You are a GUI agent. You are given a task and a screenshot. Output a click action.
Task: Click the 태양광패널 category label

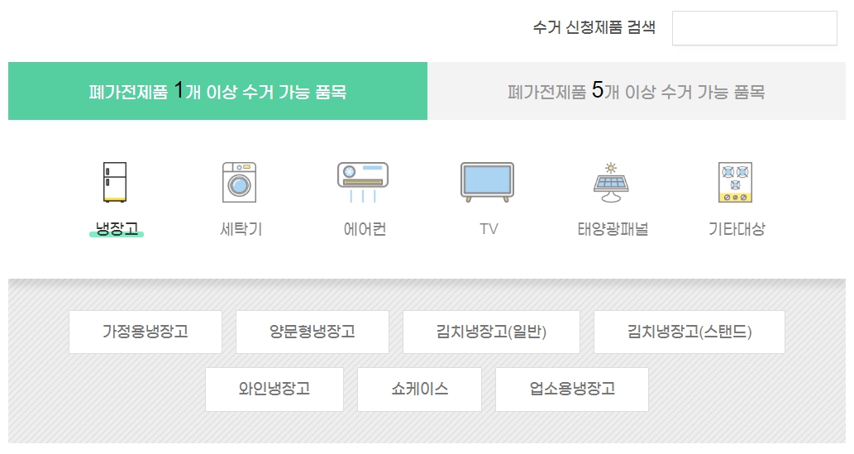point(613,229)
